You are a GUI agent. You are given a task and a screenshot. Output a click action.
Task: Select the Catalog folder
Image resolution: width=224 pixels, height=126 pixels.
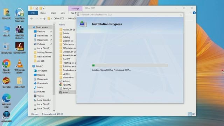(x=65, y=37)
